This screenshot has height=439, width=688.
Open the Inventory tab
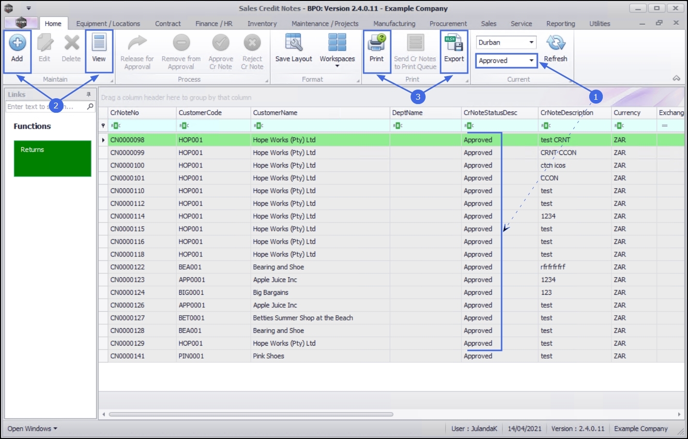[x=262, y=23]
